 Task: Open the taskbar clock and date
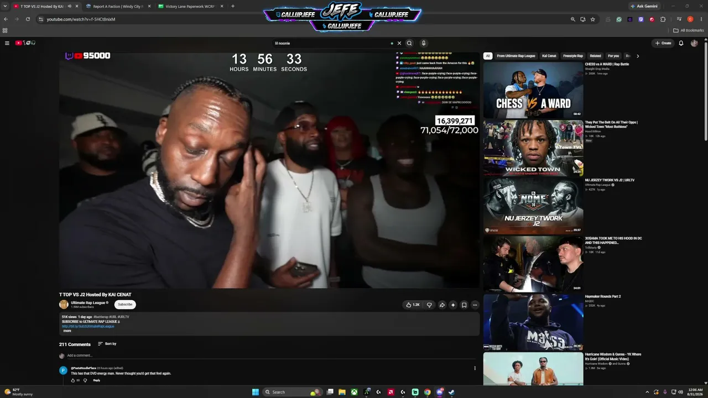[x=695, y=392]
